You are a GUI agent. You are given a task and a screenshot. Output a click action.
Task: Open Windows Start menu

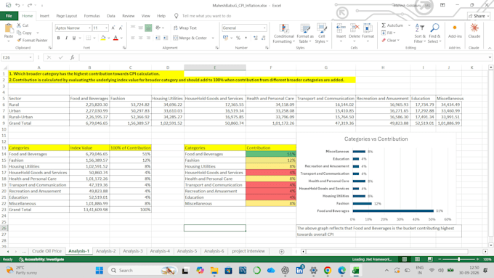[100, 271]
